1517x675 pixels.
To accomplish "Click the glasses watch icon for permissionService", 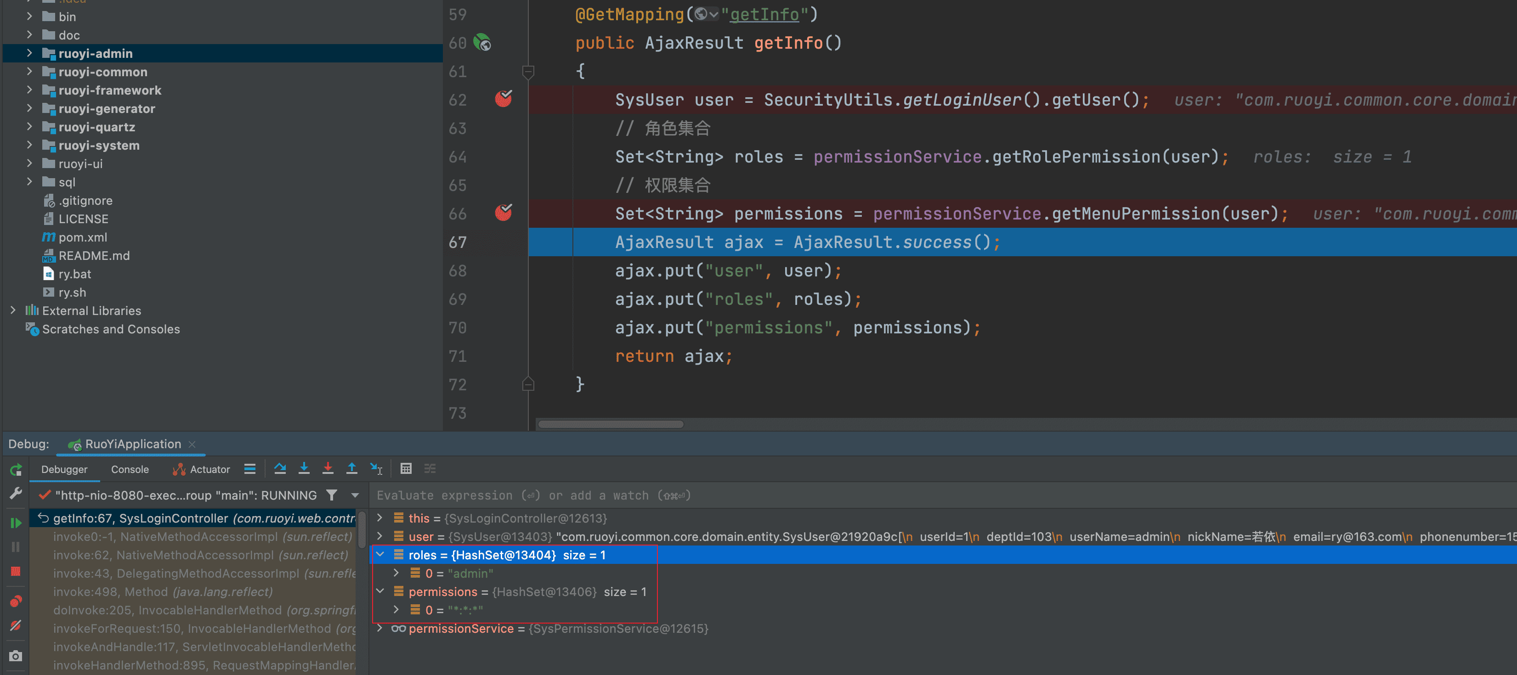I will [x=399, y=629].
